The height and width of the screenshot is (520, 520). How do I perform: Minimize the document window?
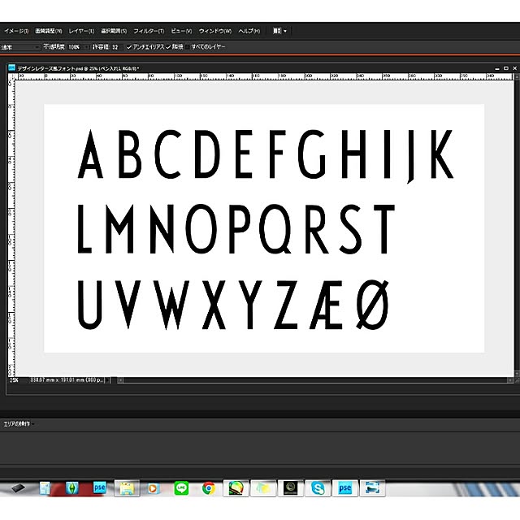point(496,68)
